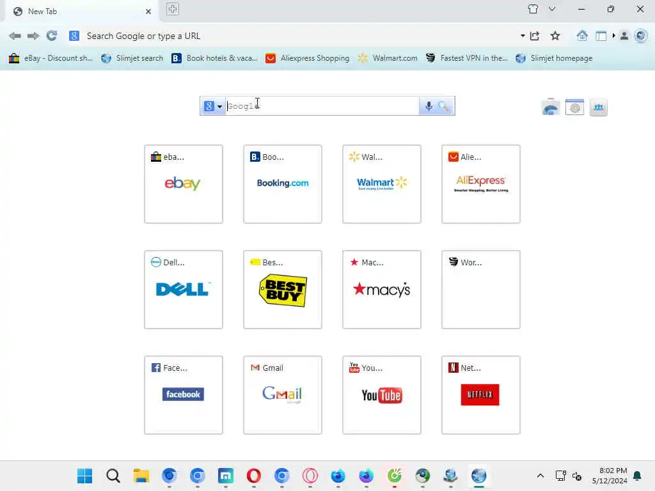Open Book hotels & vaca... bookmark

pyautogui.click(x=214, y=58)
